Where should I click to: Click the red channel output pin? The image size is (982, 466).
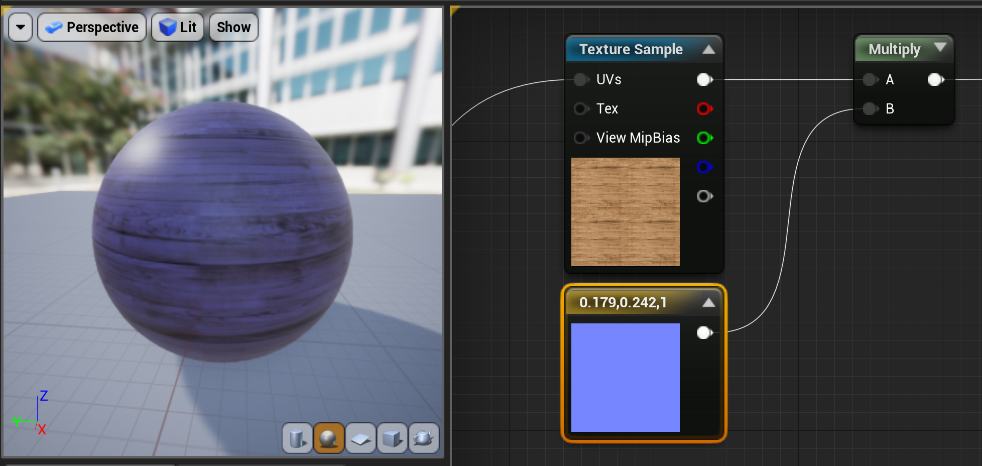tap(705, 108)
